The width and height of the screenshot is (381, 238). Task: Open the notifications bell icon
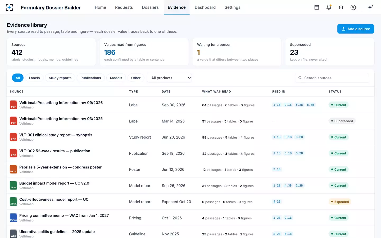point(329,7)
